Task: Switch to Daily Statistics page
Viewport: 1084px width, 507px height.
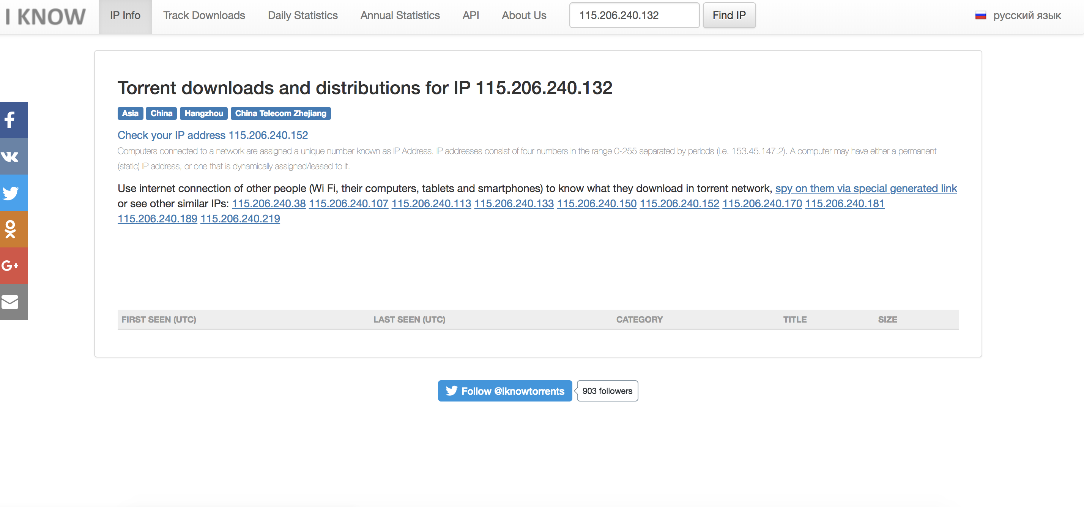Action: pyautogui.click(x=303, y=16)
